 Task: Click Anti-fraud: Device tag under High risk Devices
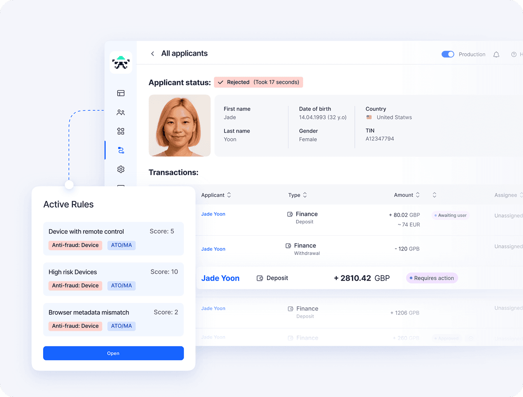pyautogui.click(x=75, y=286)
